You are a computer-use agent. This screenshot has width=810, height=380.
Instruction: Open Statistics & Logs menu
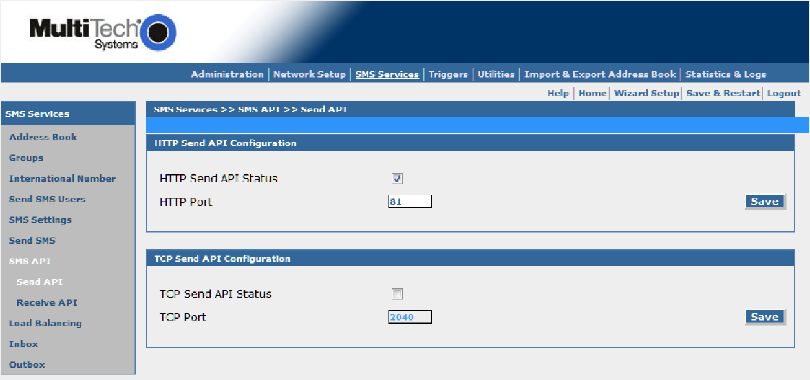click(725, 74)
